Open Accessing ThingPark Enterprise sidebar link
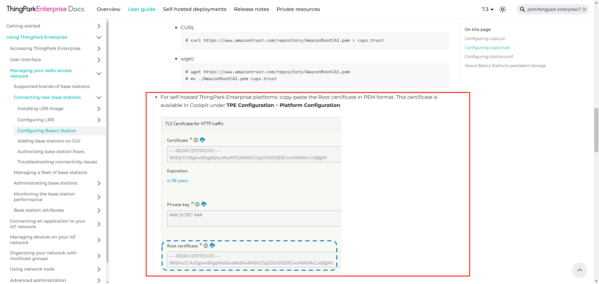599x284 pixels. pyautogui.click(x=45, y=48)
